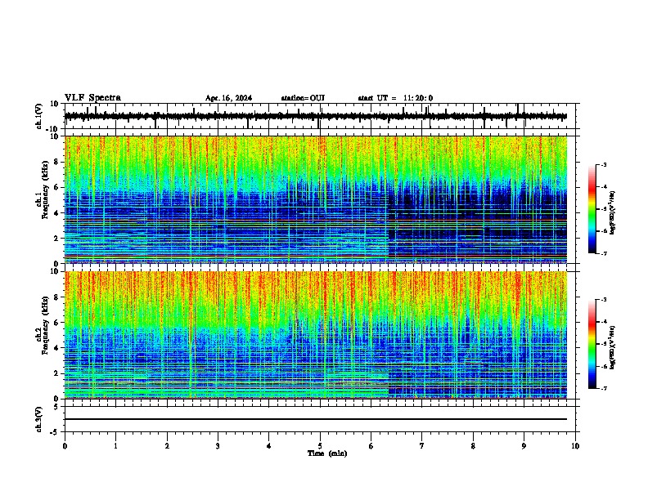This screenshot has height=500, width=648.
Task: Click the ch.2 frequency spectrogram panel
Action: pyautogui.click(x=316, y=335)
